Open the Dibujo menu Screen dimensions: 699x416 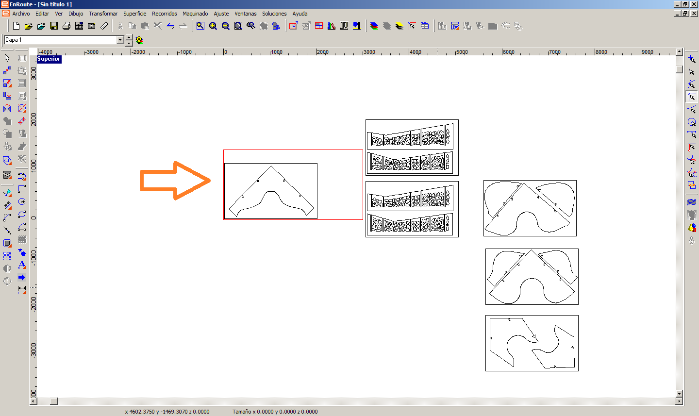[76, 14]
